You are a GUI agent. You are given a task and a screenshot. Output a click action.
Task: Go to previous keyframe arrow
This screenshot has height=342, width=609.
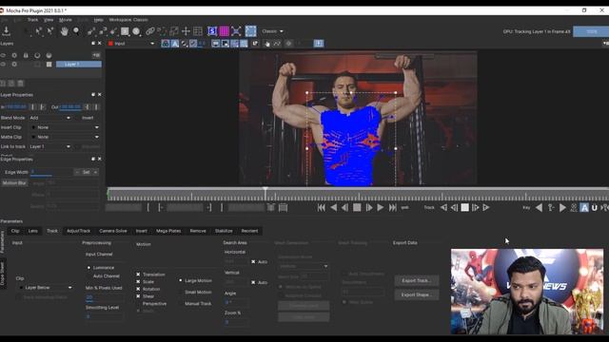pos(540,208)
